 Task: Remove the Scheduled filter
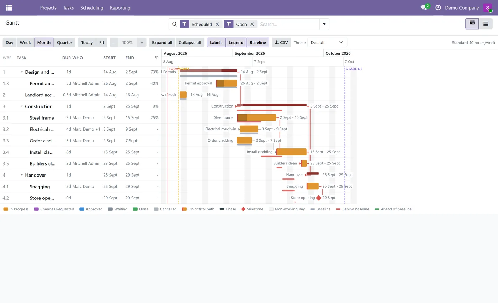[217, 24]
